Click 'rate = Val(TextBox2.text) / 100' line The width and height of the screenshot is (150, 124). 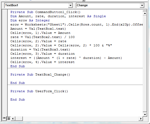43,37
